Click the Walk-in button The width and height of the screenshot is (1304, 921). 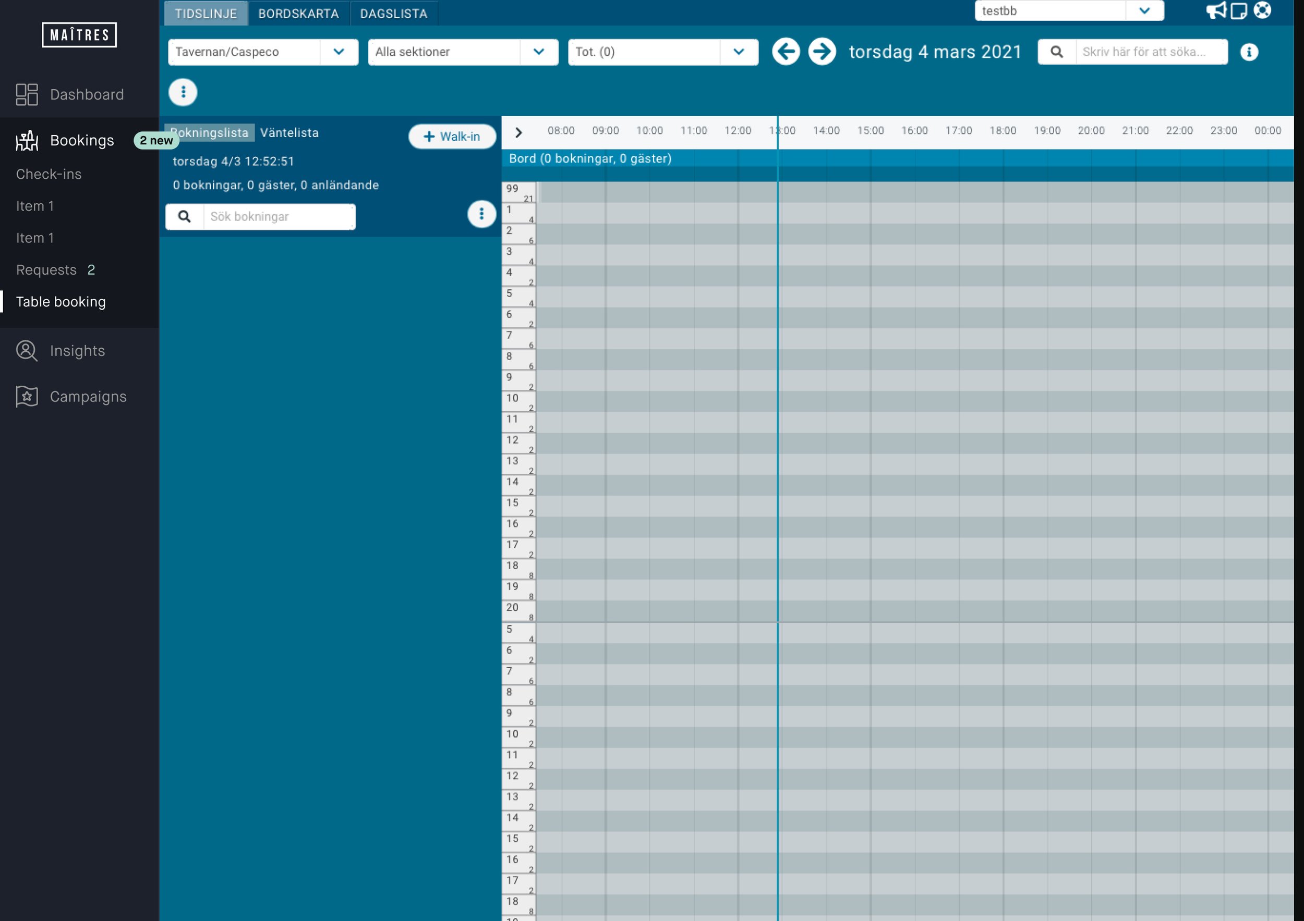(x=452, y=136)
